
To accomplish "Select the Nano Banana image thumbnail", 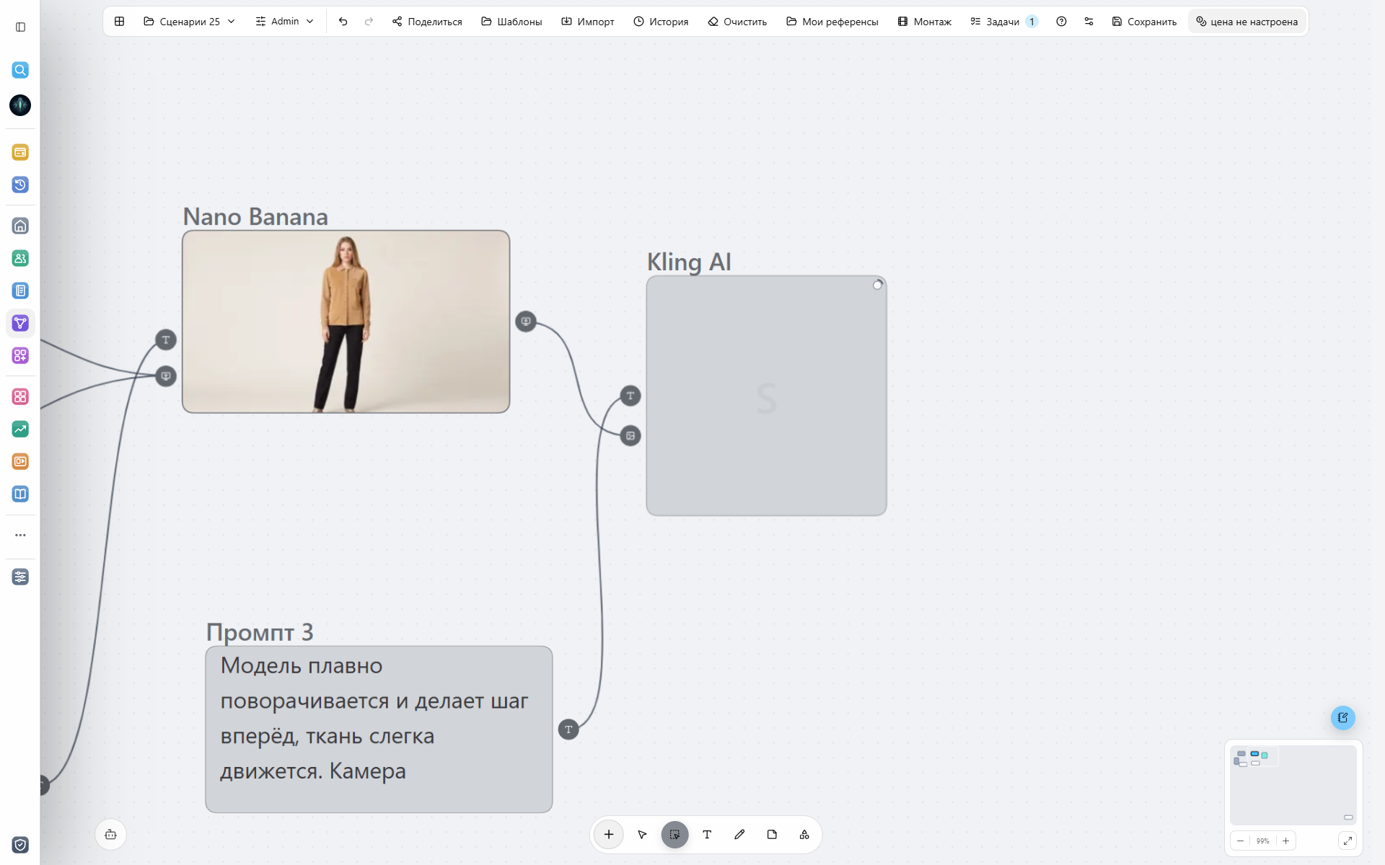I will (x=346, y=321).
